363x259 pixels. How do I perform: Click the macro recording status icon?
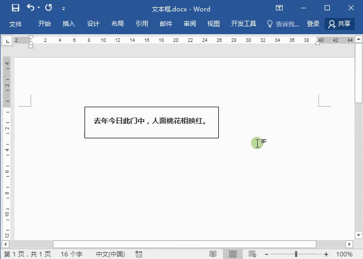coord(138,254)
